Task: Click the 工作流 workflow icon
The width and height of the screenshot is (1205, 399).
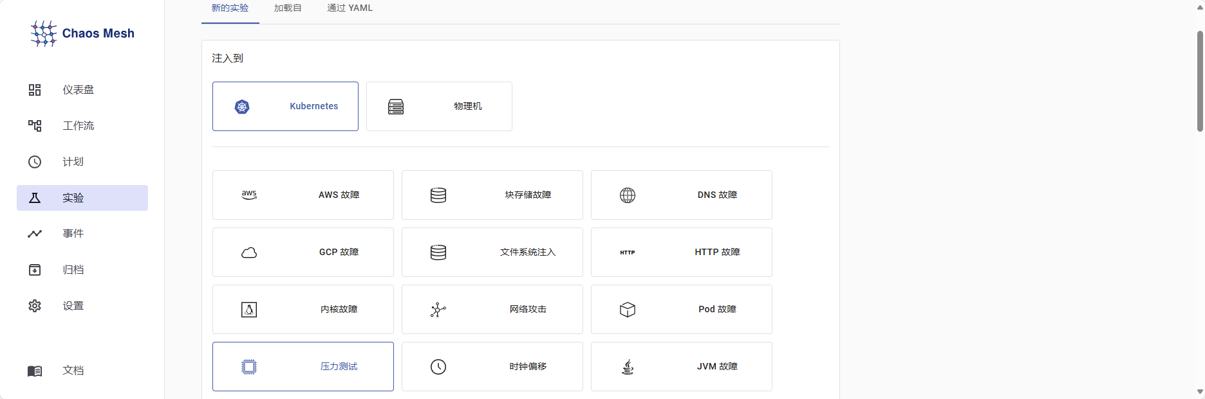Action: [x=35, y=126]
